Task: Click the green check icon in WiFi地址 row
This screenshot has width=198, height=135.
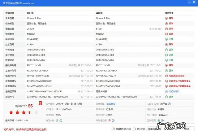Action: [x=166, y=50]
